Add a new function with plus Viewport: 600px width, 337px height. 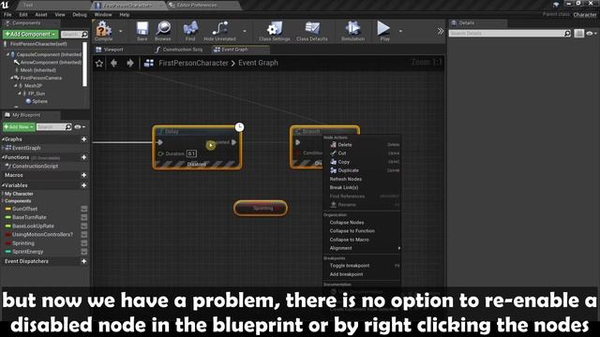click(x=83, y=157)
